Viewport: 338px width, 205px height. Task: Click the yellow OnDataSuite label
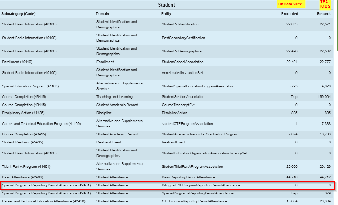click(x=290, y=4)
